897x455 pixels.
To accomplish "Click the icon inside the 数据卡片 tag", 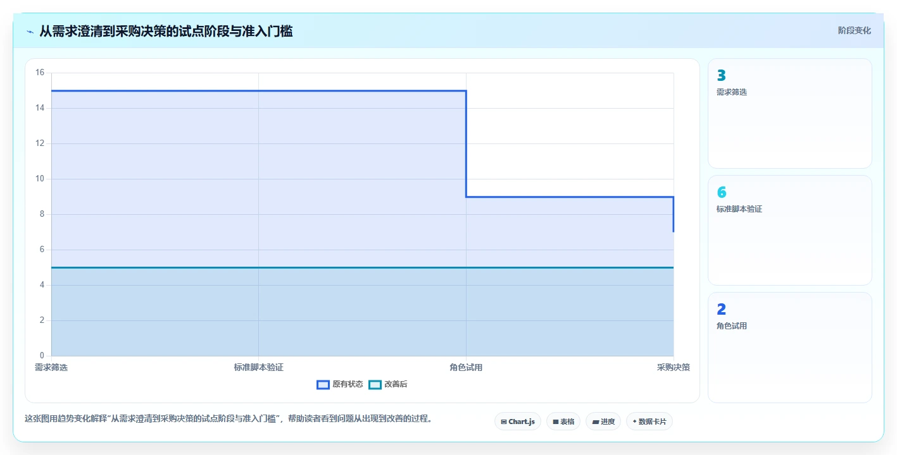I will [635, 422].
